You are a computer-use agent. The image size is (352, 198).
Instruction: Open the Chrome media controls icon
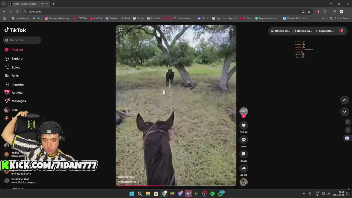(335, 12)
